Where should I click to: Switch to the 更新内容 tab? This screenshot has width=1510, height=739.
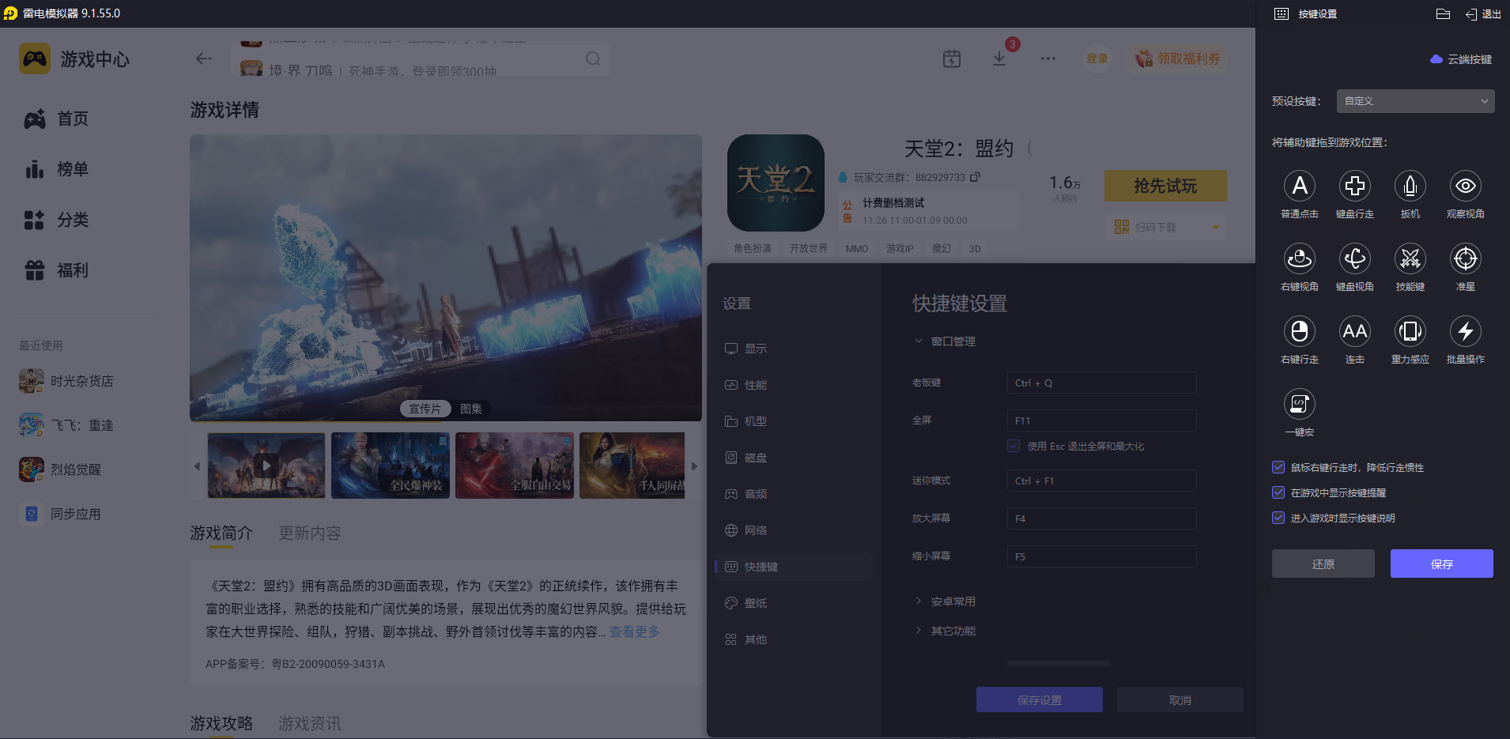pyautogui.click(x=310, y=534)
